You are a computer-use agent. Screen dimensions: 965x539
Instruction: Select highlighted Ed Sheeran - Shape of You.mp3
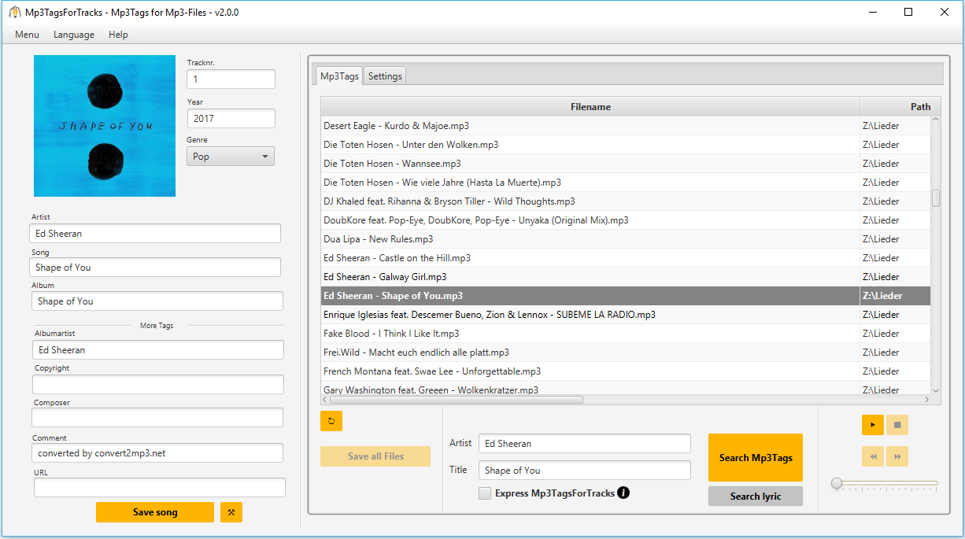[x=626, y=296]
